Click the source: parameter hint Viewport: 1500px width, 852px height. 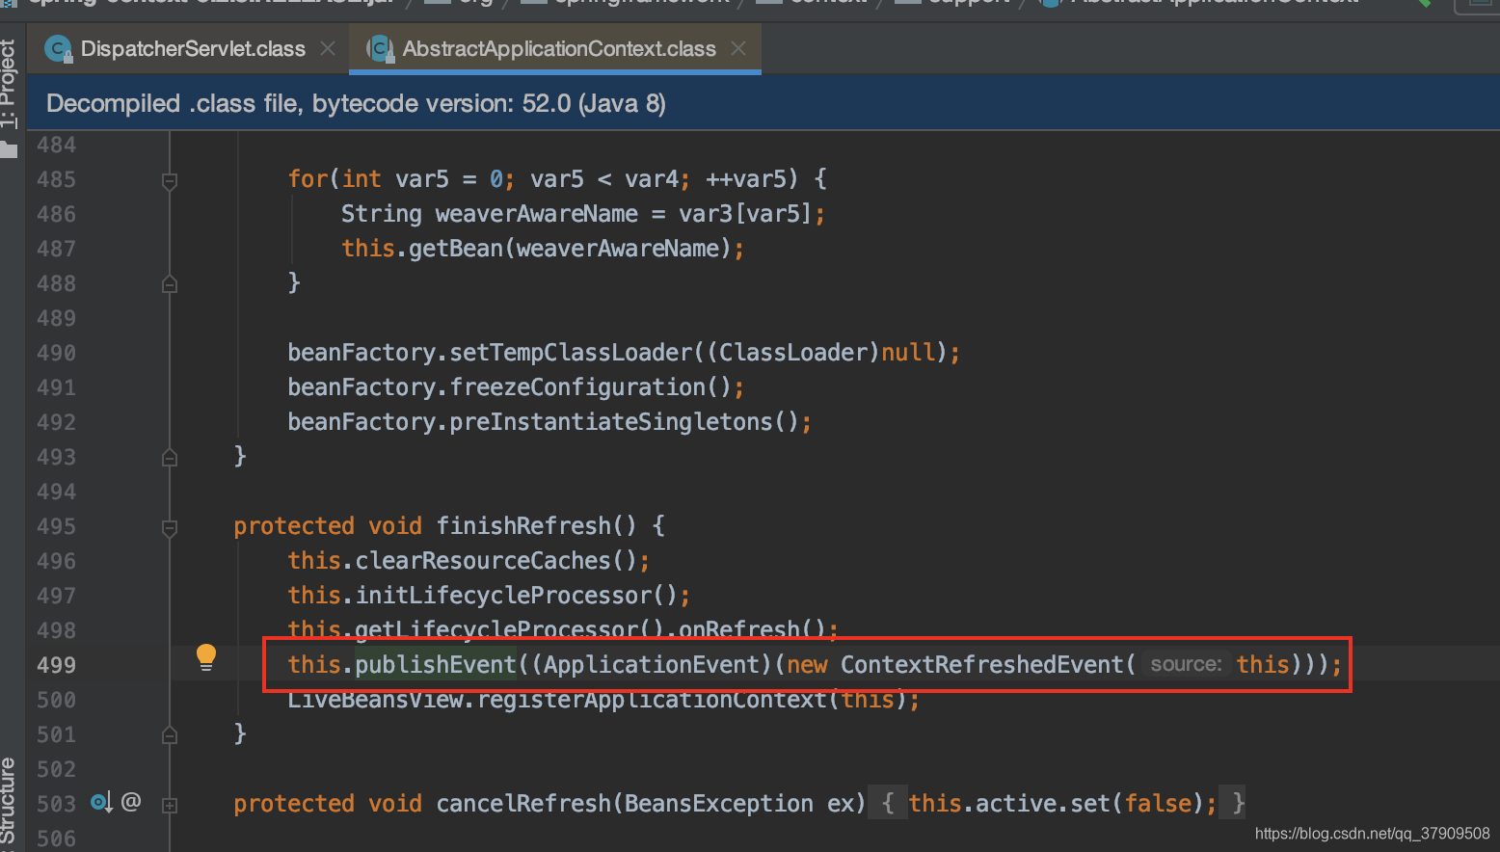coord(1186,664)
